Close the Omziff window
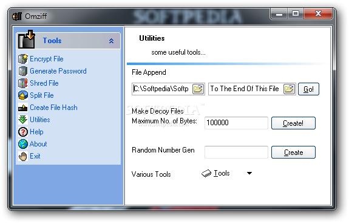The height and width of the screenshot is (223, 349). (318, 14)
